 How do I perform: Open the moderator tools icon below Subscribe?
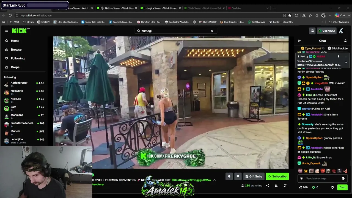(x=285, y=186)
